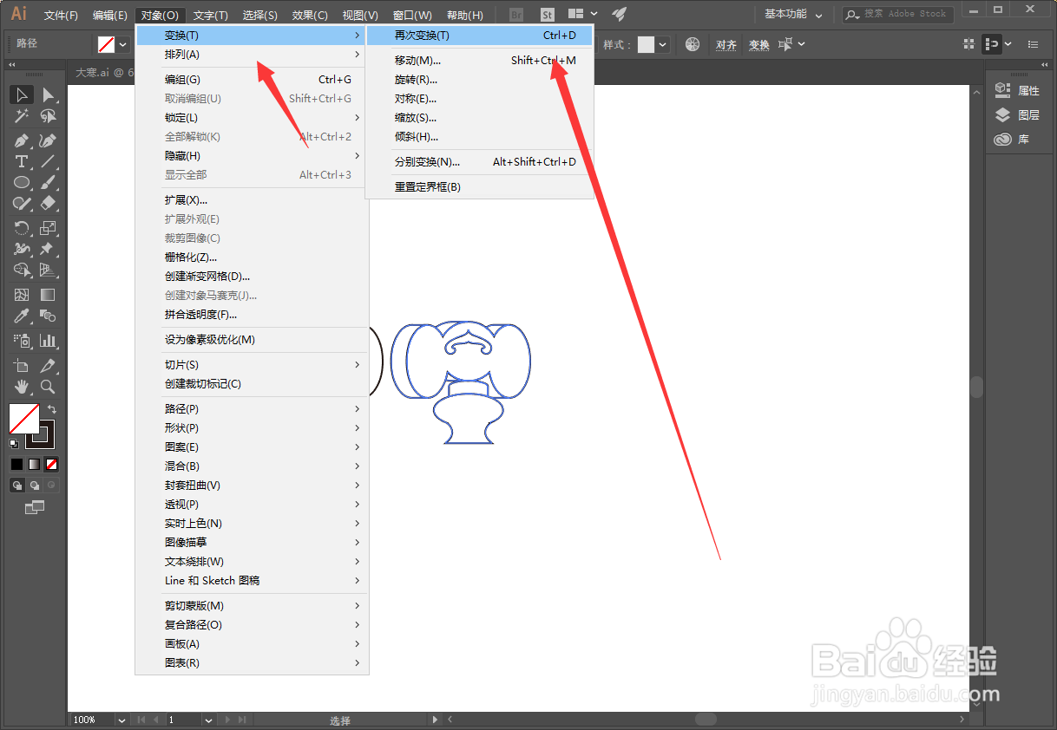Open the 样式 style dropdown arrow
This screenshot has height=730, width=1057.
pos(664,44)
